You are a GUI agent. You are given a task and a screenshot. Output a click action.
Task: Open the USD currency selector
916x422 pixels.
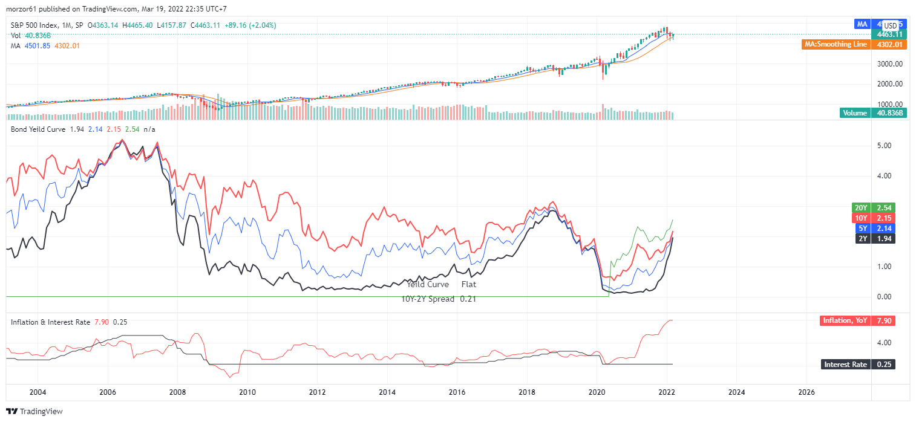(x=891, y=25)
